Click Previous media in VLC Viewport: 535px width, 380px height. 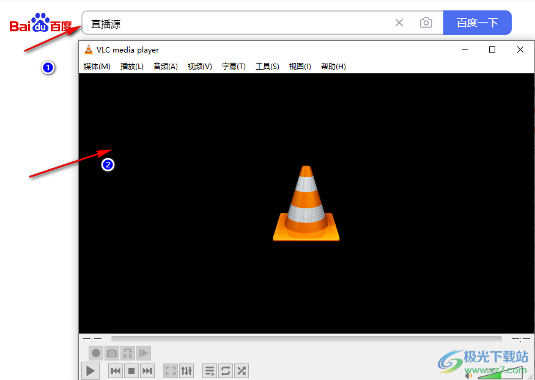click(116, 371)
